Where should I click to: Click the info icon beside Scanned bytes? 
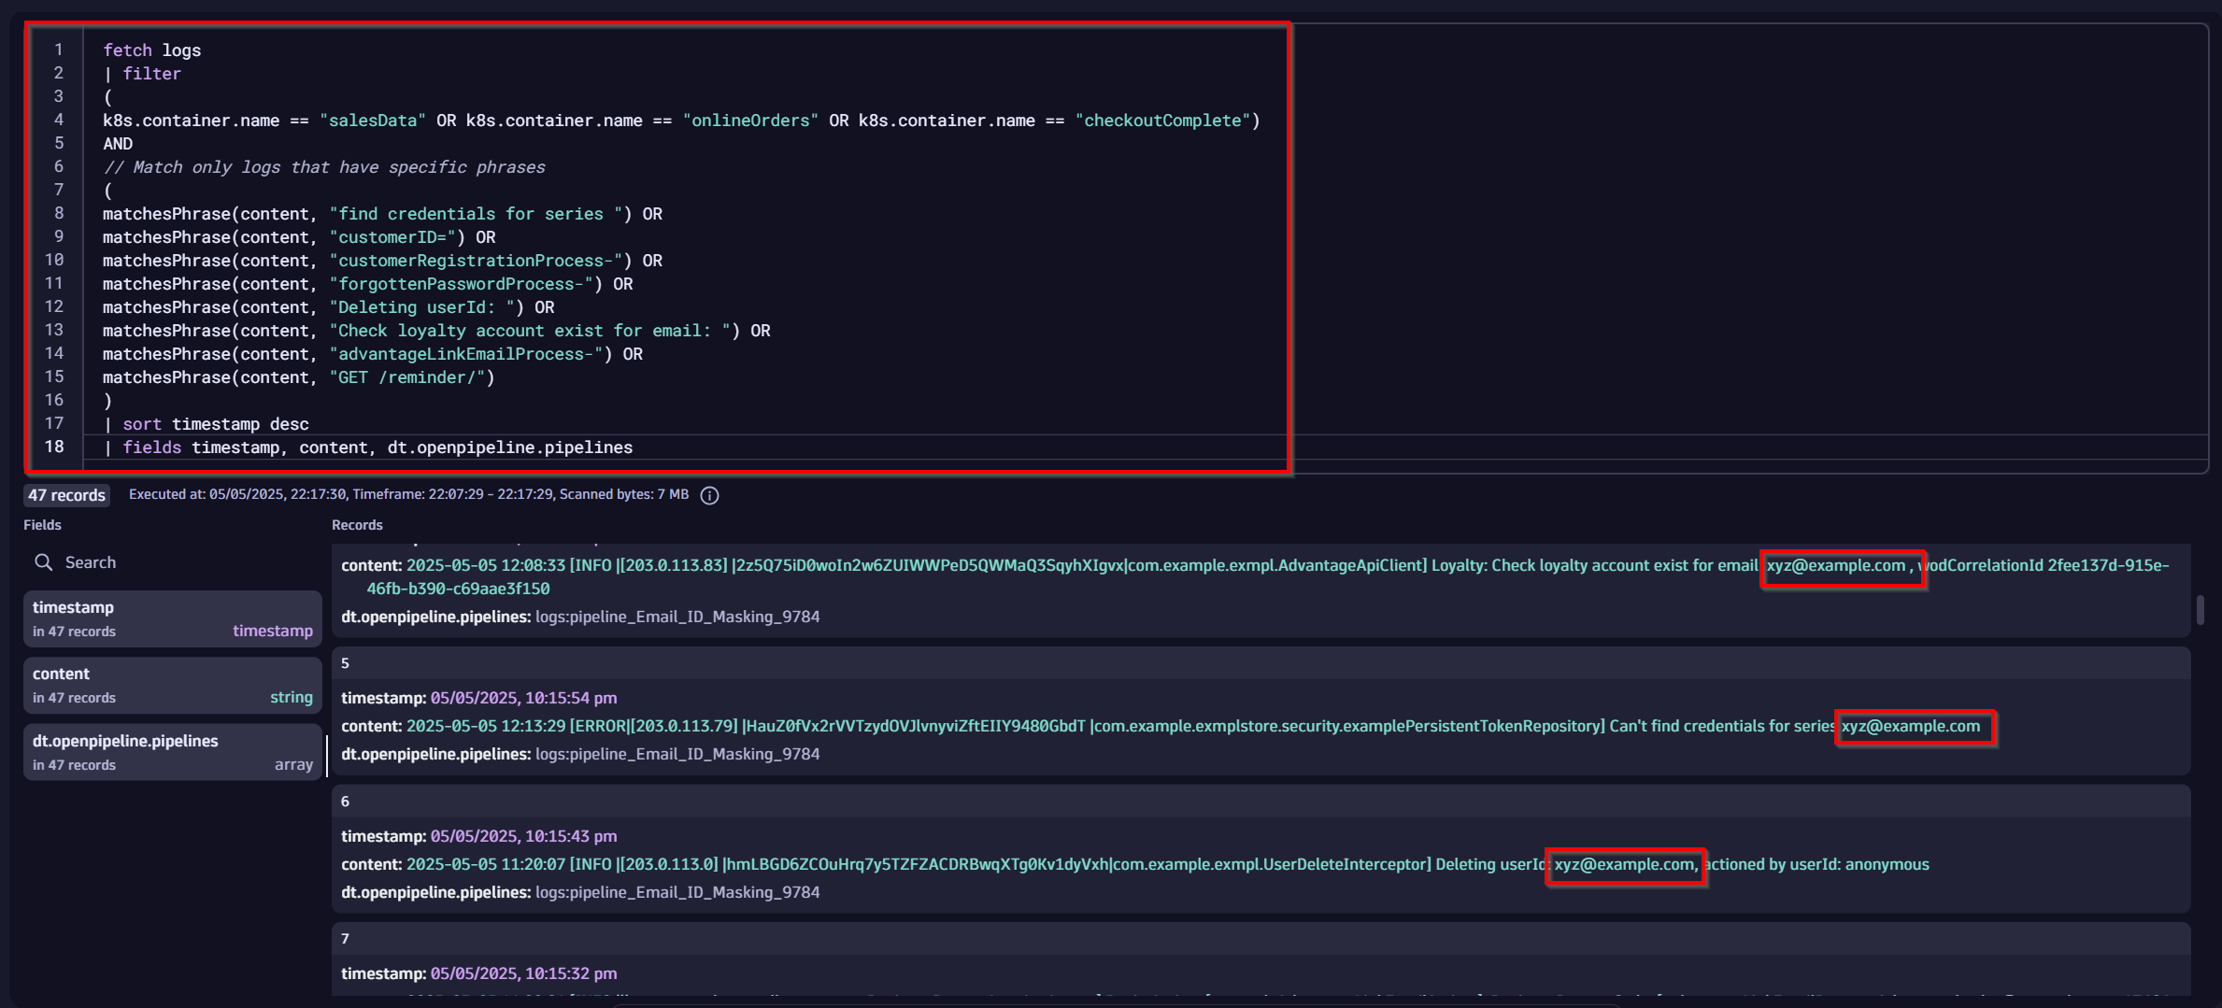coord(710,495)
